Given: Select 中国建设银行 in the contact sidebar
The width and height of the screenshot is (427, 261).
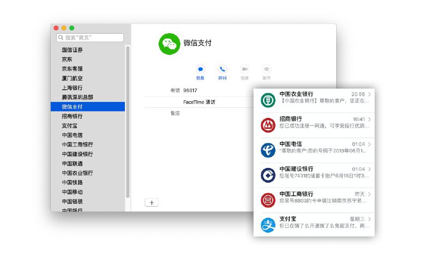Looking at the screenshot, I should 77,154.
